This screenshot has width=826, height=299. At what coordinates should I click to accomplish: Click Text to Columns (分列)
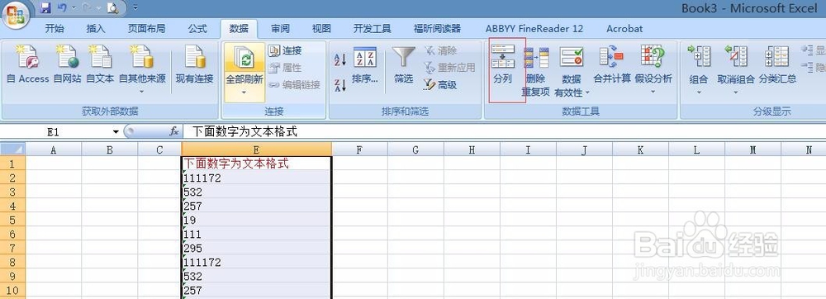pyautogui.click(x=502, y=65)
